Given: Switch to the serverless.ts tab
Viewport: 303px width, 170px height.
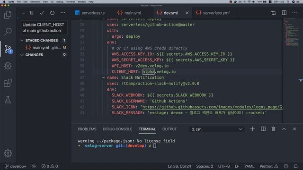Looking at the screenshot, I should [93, 13].
